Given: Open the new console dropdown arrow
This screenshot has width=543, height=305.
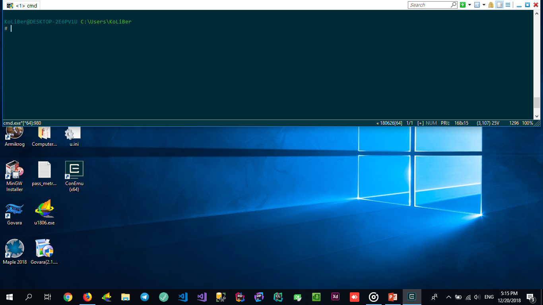Looking at the screenshot, I should pos(469,5).
